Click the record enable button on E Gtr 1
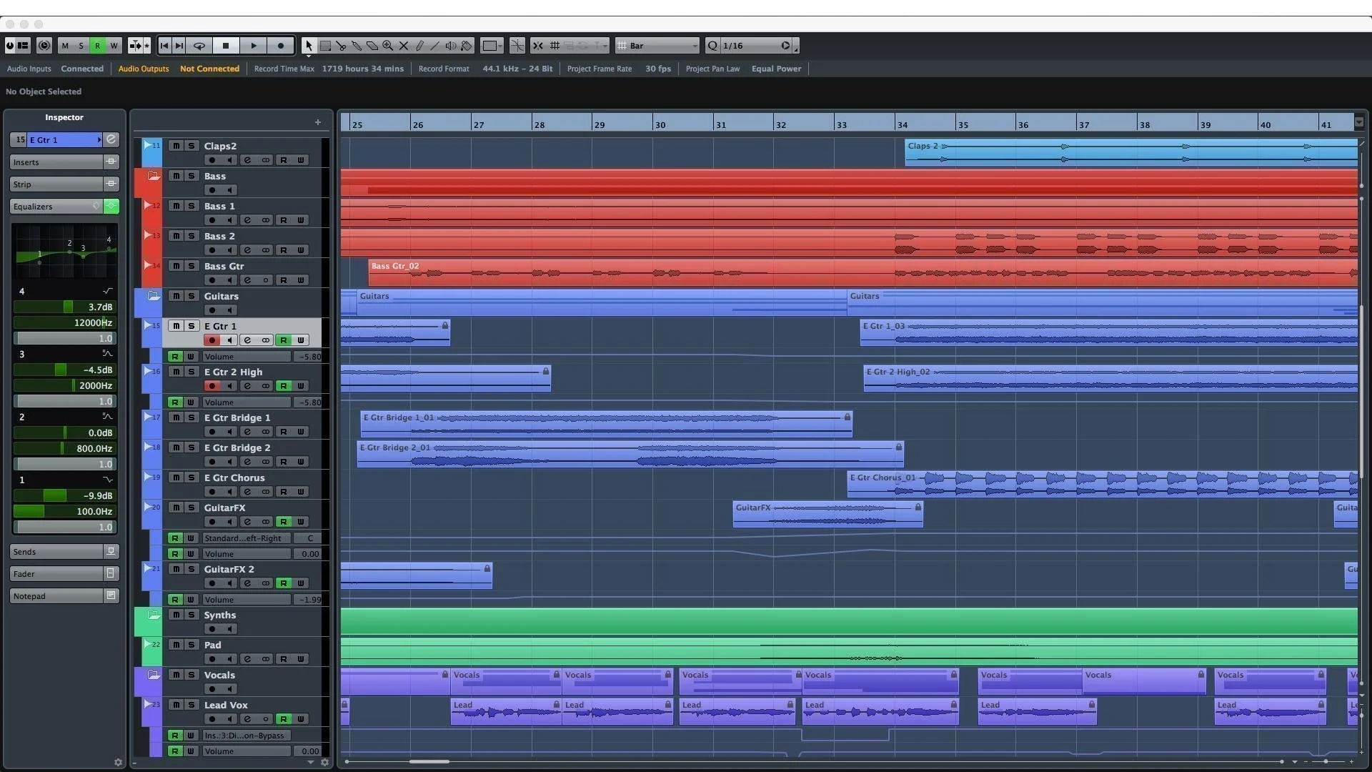This screenshot has width=1372, height=772. 212,340
